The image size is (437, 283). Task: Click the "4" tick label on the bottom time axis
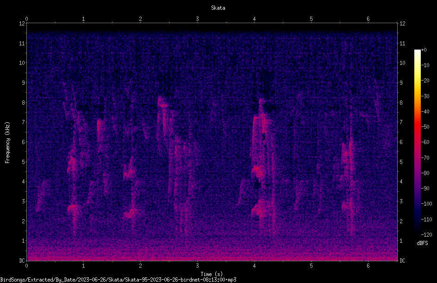[254, 266]
